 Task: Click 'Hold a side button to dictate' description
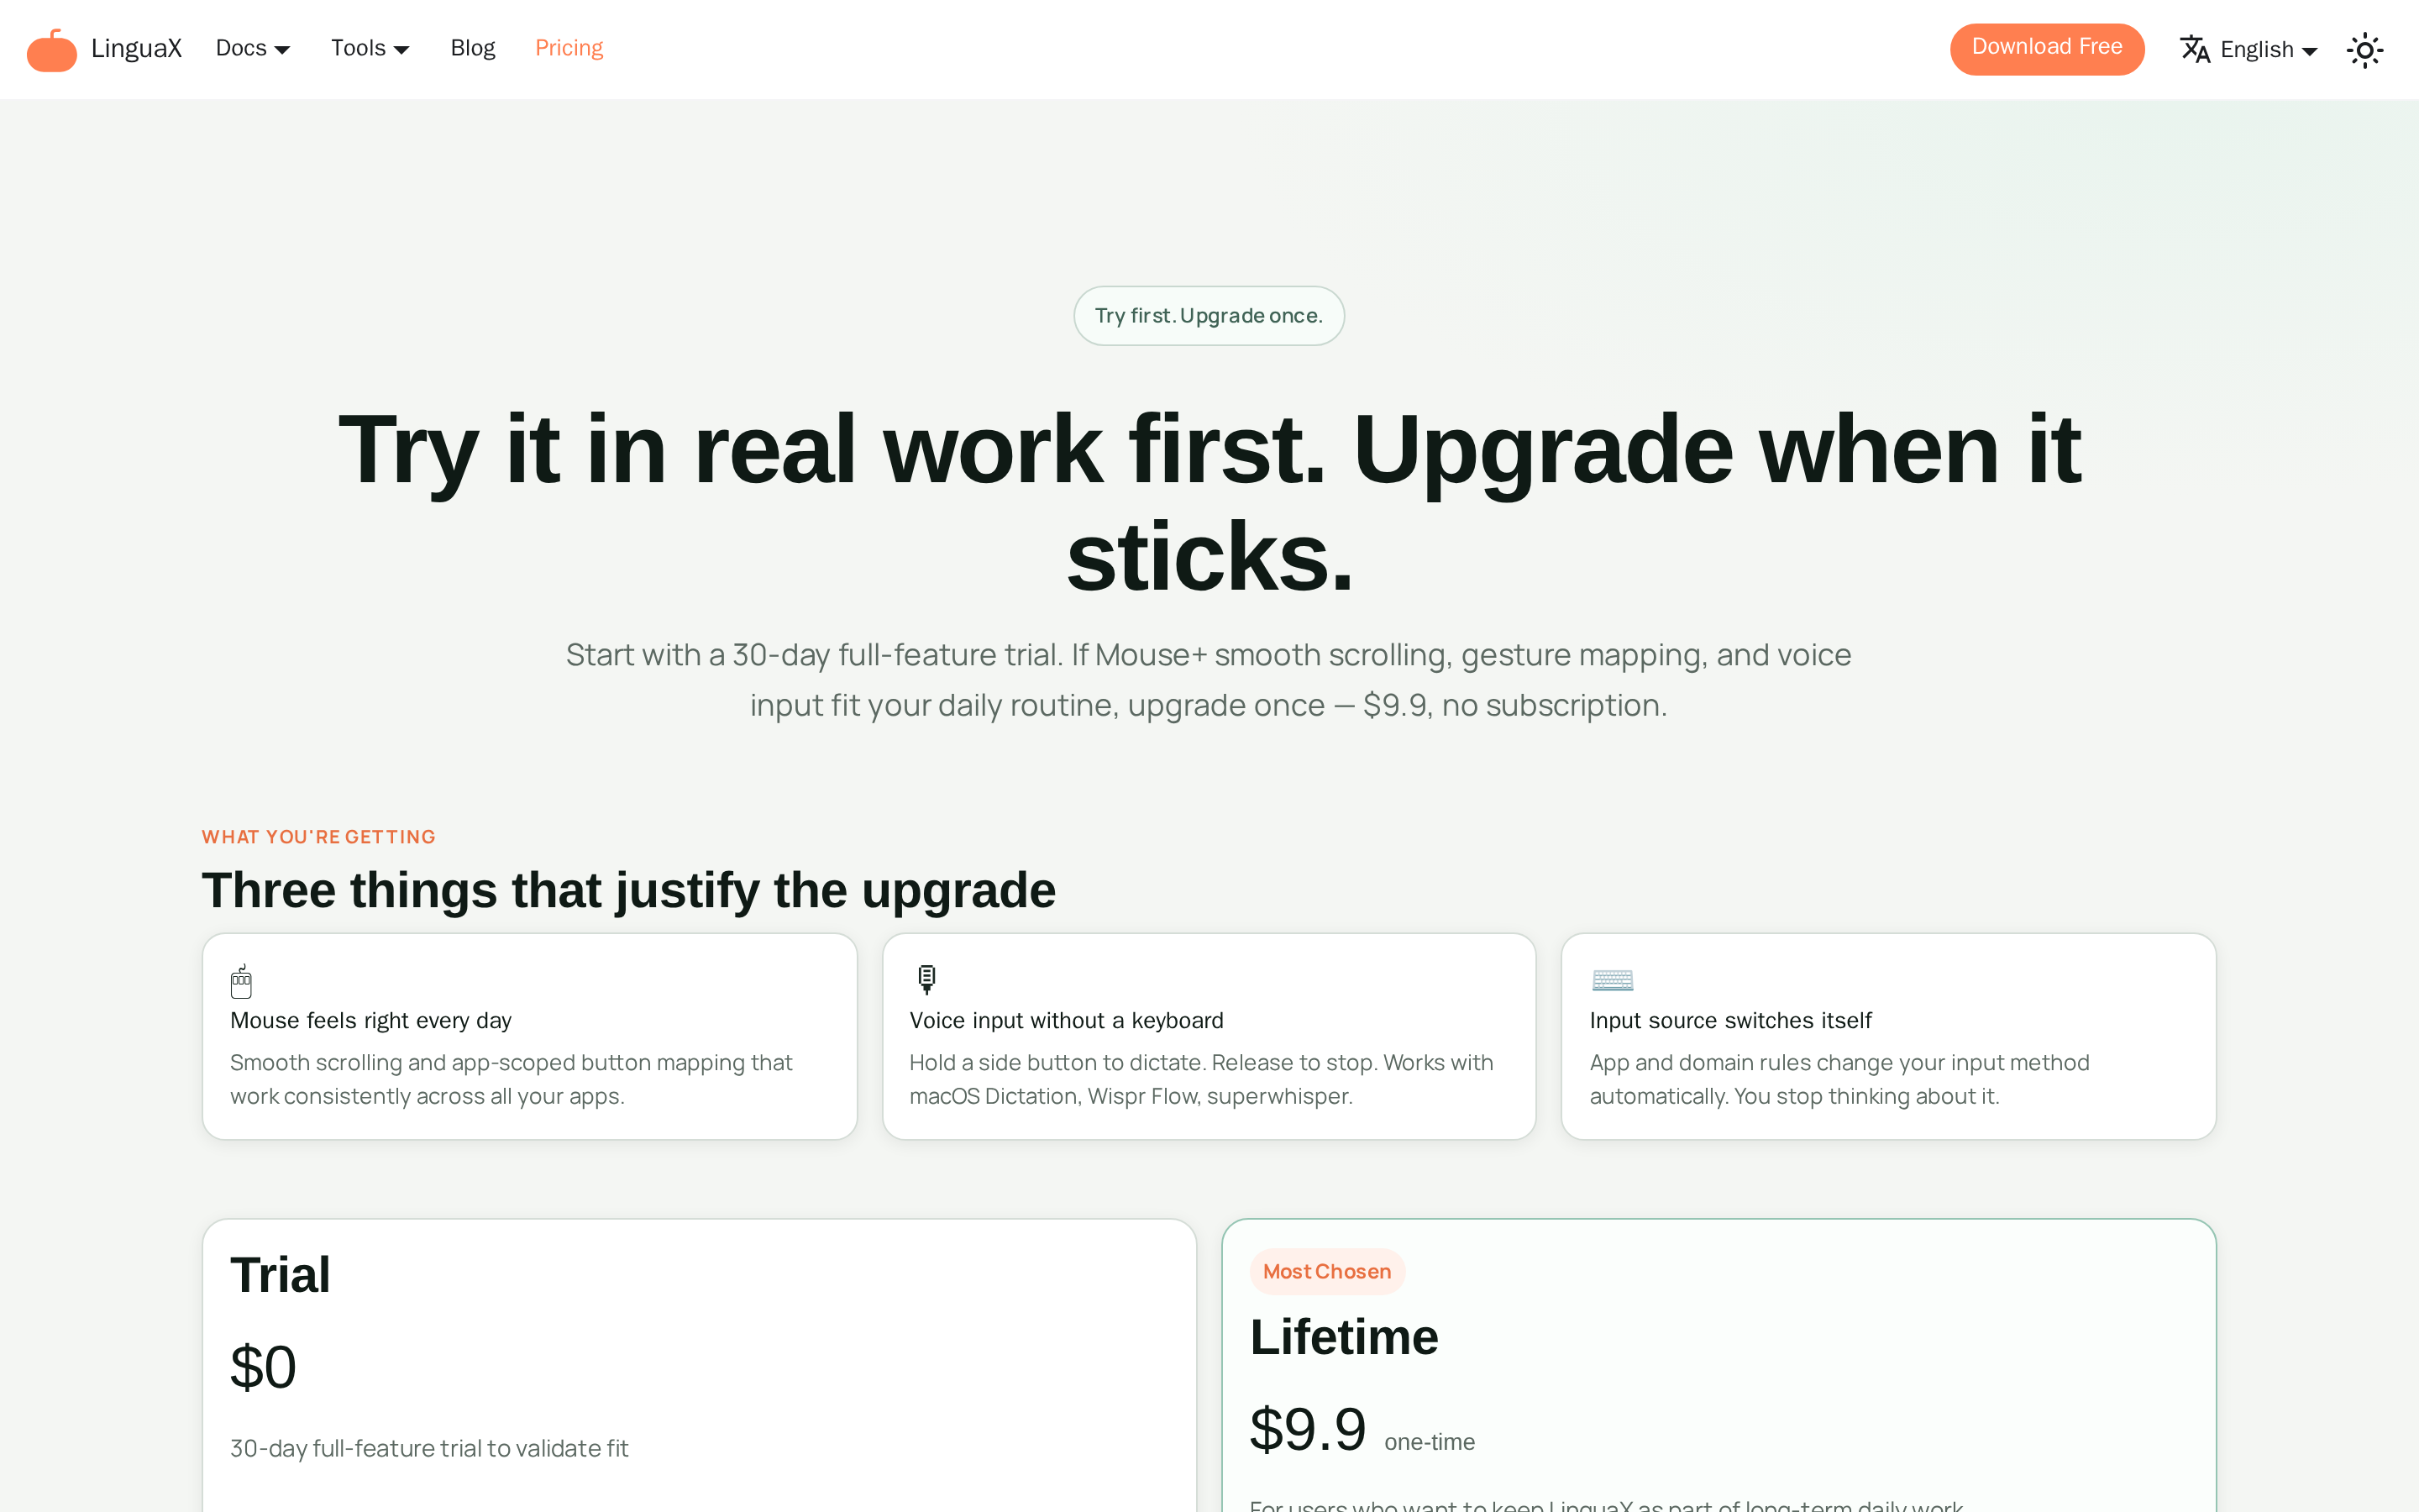(1200, 1079)
